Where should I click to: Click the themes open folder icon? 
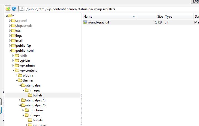pyautogui.click(x=20, y=80)
